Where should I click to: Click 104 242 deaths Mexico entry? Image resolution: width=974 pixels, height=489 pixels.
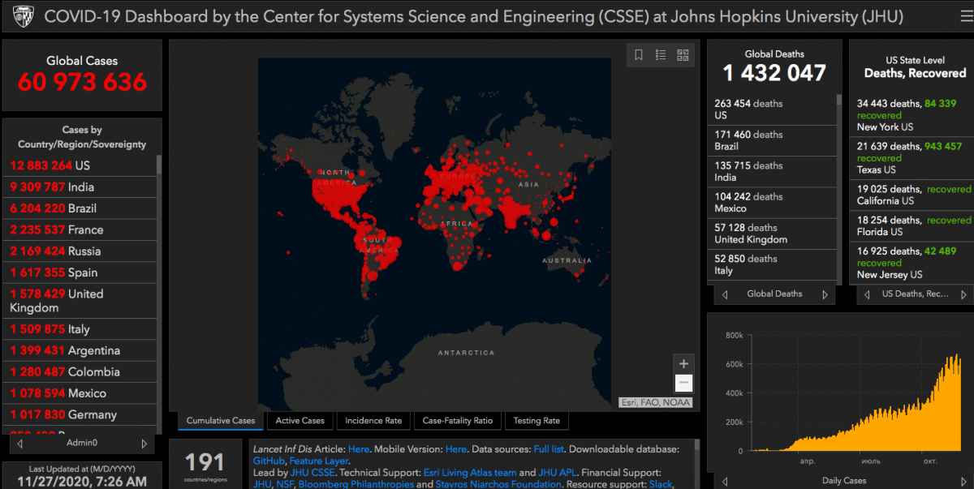[x=772, y=203]
